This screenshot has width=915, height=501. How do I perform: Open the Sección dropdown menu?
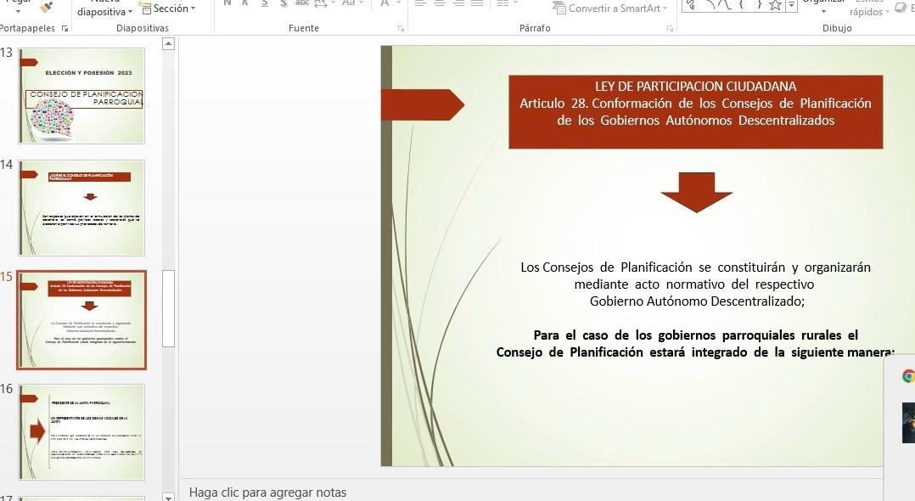point(167,8)
